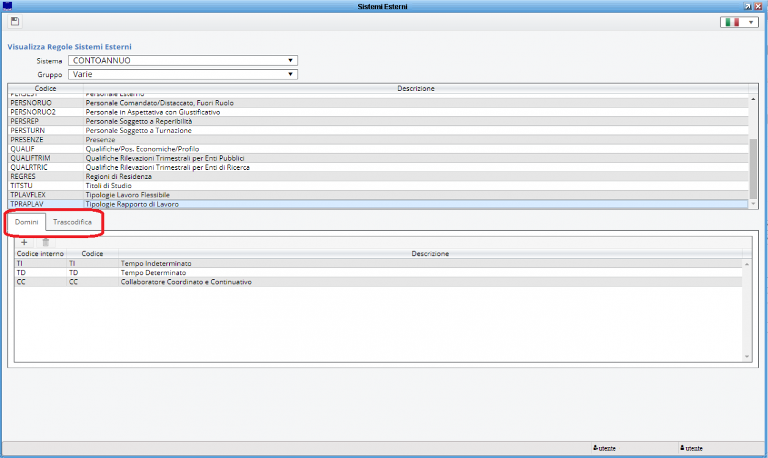This screenshot has height=458, width=768.
Task: Click the rules table scroll-down arrow
Action: (x=753, y=204)
